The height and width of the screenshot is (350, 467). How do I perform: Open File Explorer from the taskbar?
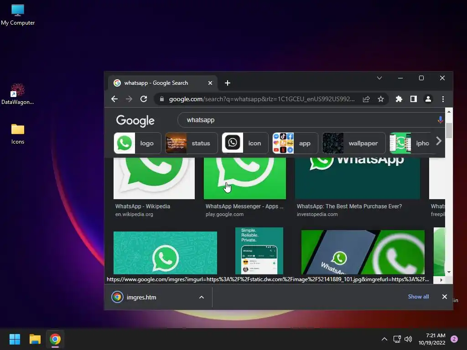click(35, 339)
